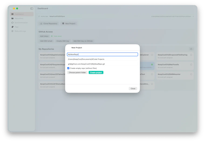The height and width of the screenshot is (142, 205).
Task: Click the Tags label icon
Action: click(12, 27)
